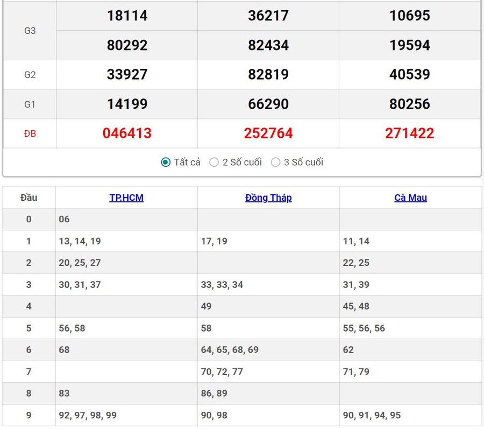Click the cell showing 90, 91, 94, 95
This screenshot has width=484, height=429.
tap(372, 415)
